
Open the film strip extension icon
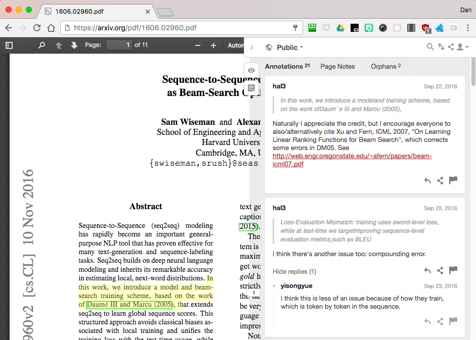point(411,28)
